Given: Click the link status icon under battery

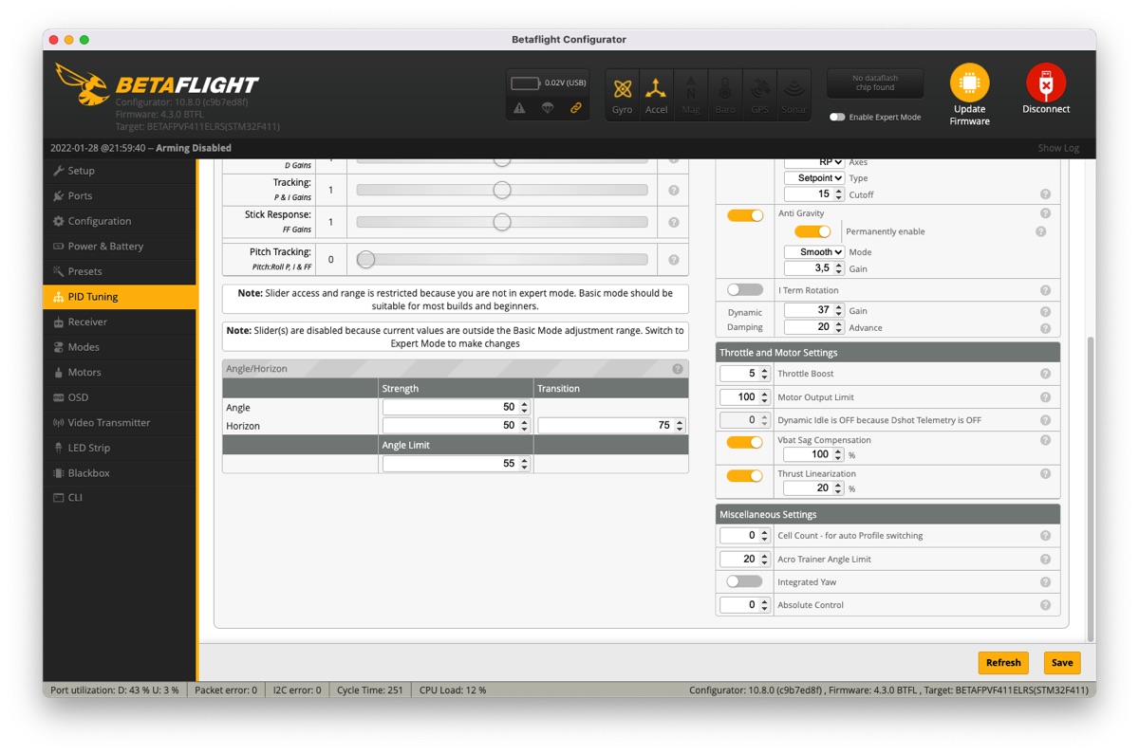Looking at the screenshot, I should [x=575, y=108].
